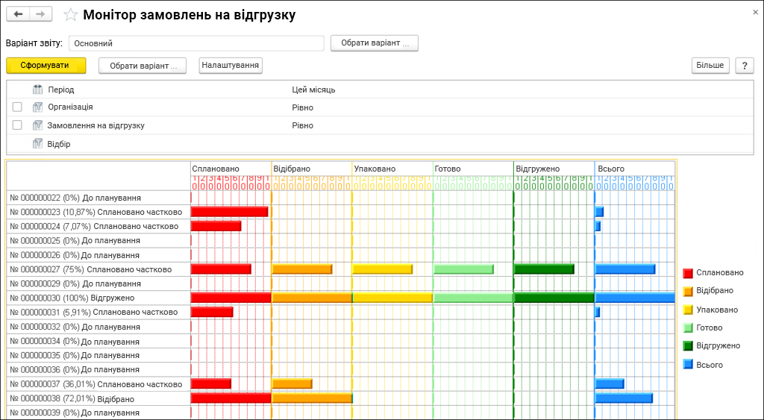Viewport: 764px width, 420px height.
Task: Click orange Відібрано bar of order 000000037
Action: (292, 384)
